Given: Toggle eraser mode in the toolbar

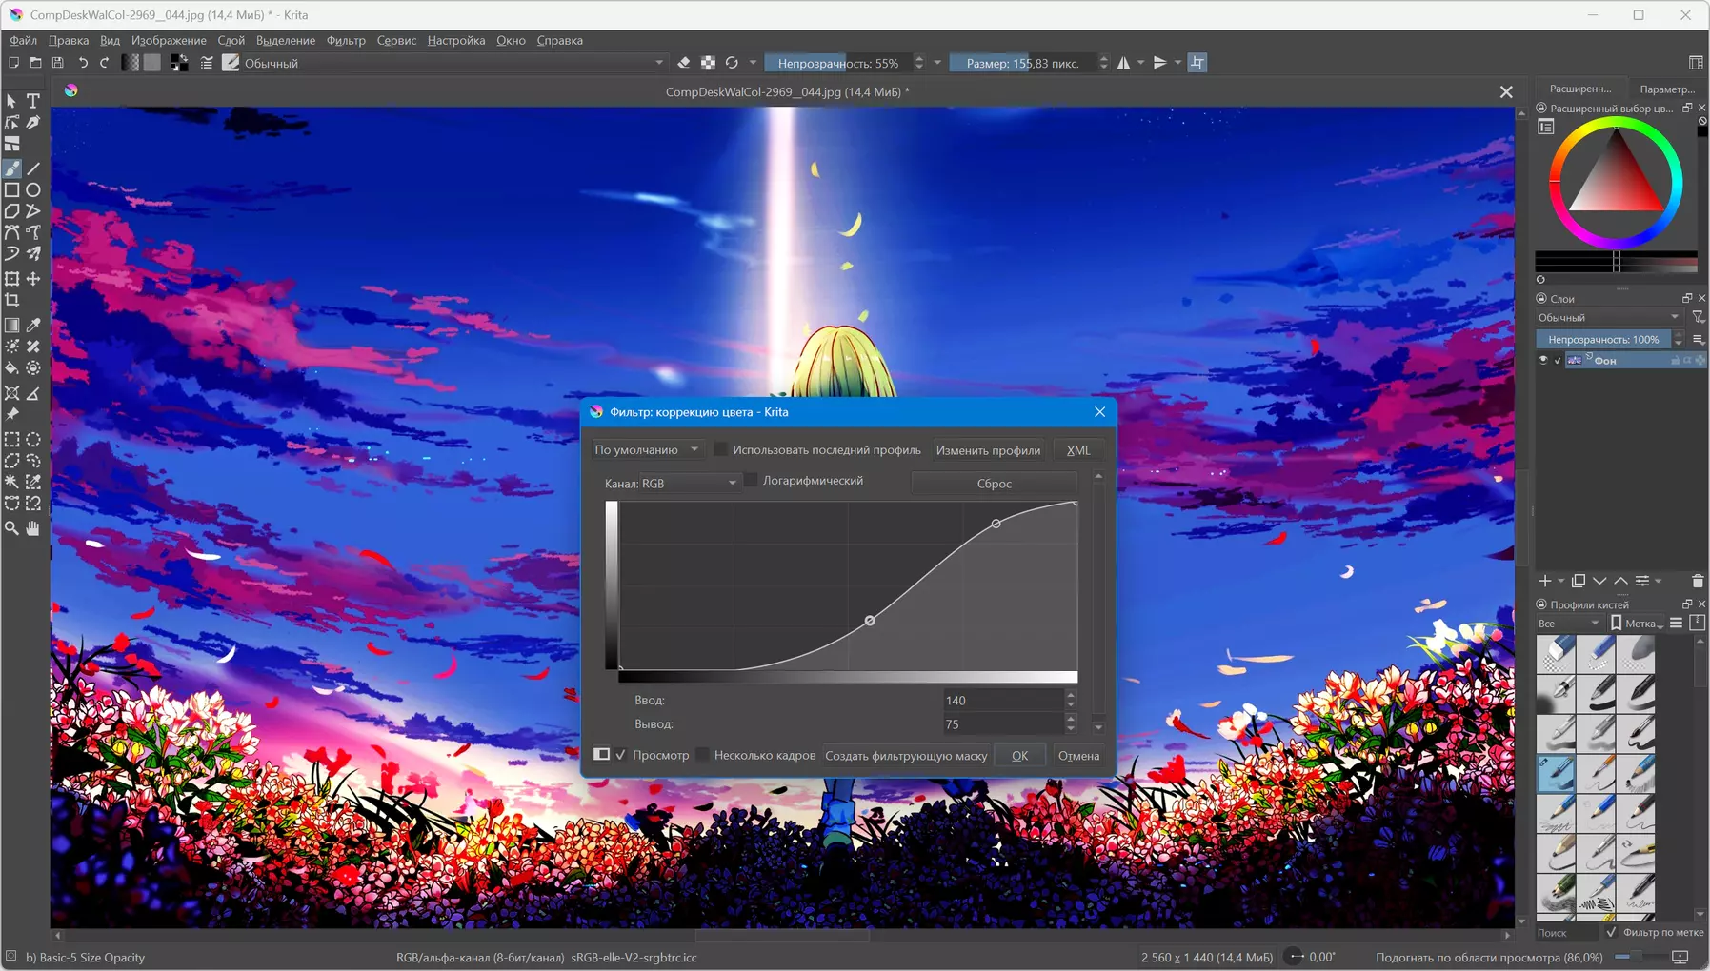Looking at the screenshot, I should point(684,63).
